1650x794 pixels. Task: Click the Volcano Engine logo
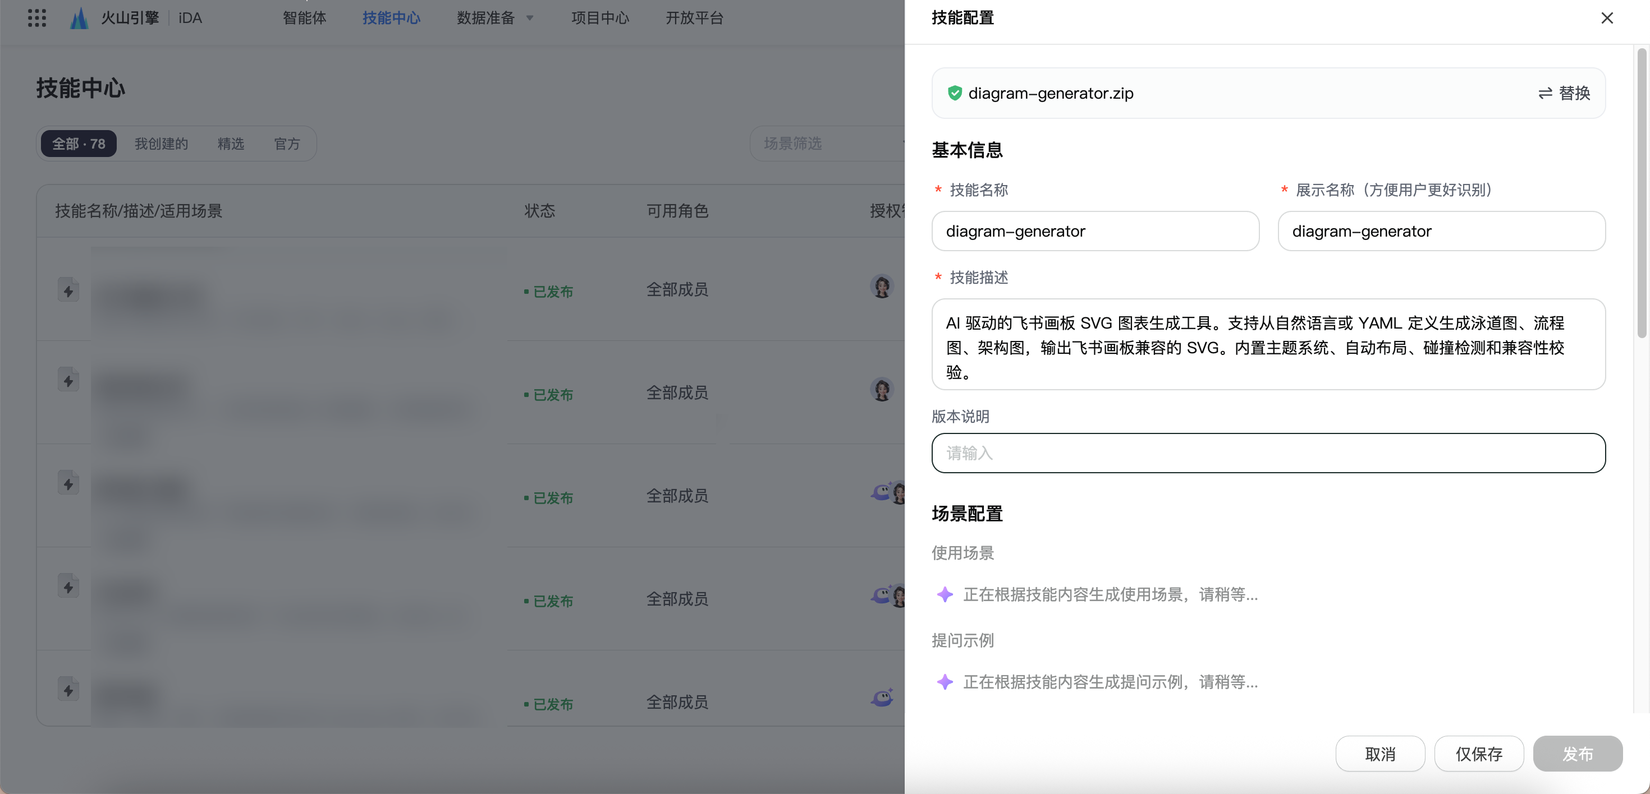tap(79, 18)
